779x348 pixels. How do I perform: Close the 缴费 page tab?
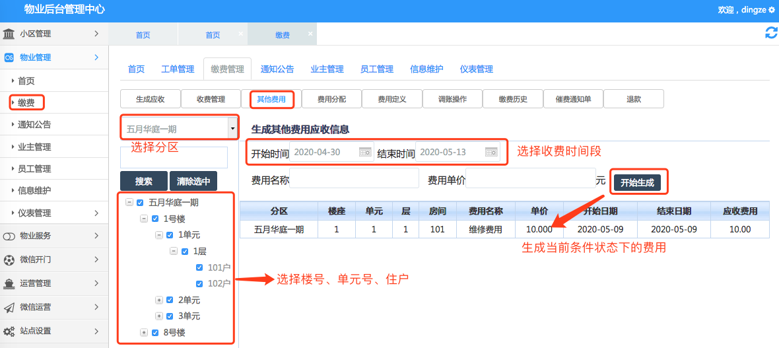pos(310,34)
